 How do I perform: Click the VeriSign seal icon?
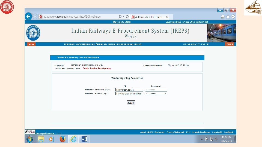[x=30, y=132]
